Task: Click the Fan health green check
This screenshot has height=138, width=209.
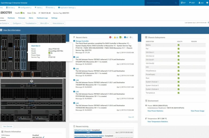Action: click(178, 49)
